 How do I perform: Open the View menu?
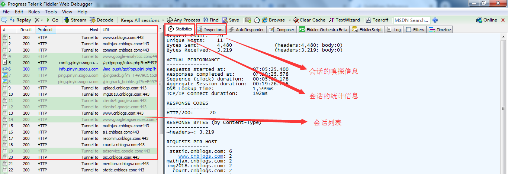(x=67, y=12)
